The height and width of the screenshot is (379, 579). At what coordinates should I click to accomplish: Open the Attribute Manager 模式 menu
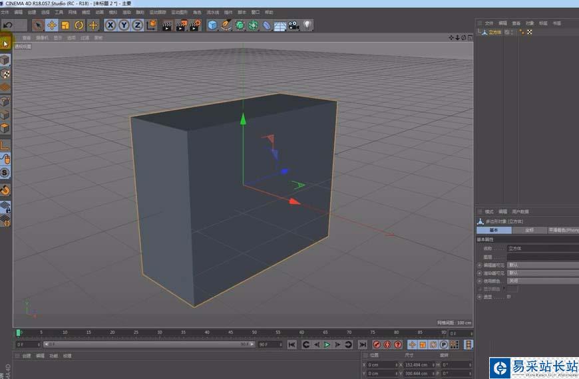pyautogui.click(x=489, y=212)
